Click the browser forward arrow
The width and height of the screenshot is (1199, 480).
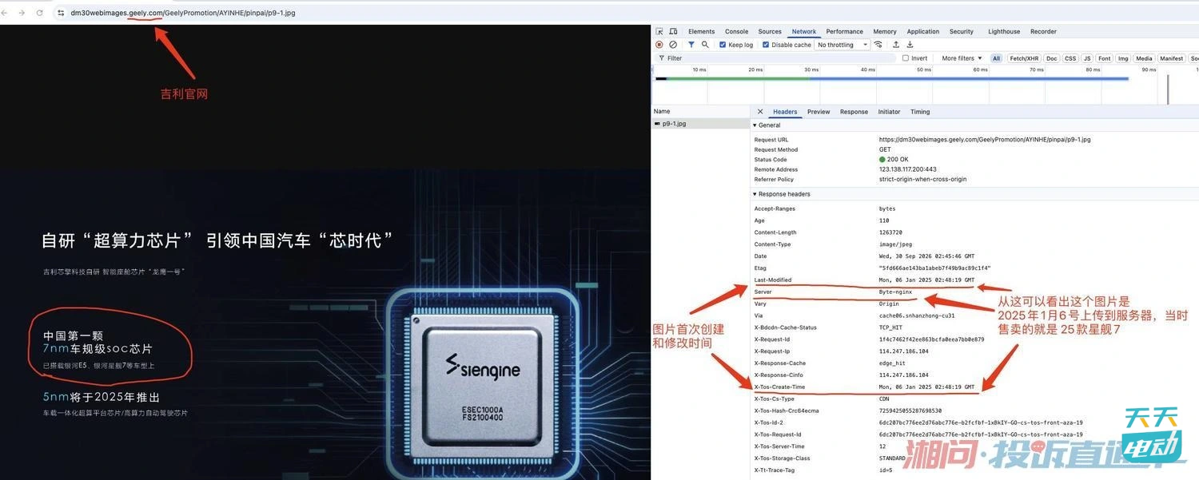click(x=22, y=13)
